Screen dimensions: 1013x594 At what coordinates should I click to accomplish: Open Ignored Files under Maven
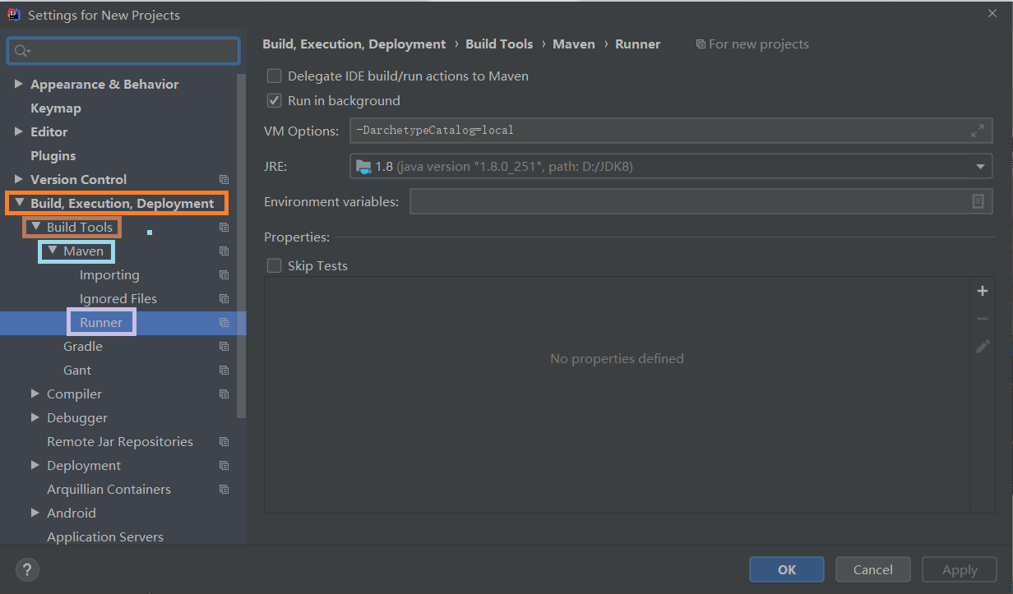coord(118,298)
